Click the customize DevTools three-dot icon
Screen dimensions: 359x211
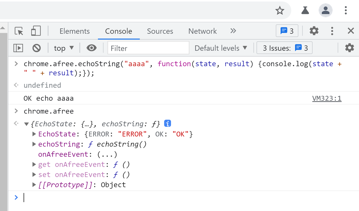pos(332,31)
